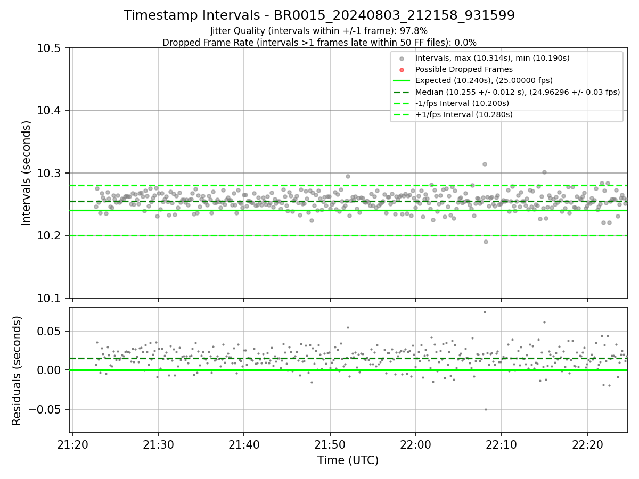The height and width of the screenshot is (479, 639).
Task: Click the highest residual point near 22:08
Action: click(x=485, y=312)
